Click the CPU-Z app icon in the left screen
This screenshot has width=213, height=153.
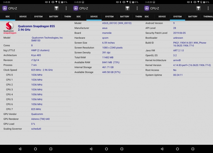point(5,8)
